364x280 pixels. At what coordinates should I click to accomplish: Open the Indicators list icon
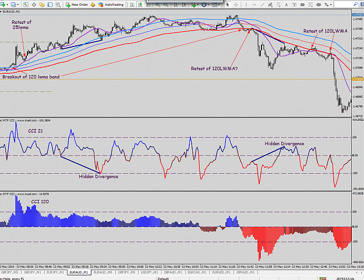[193, 5]
